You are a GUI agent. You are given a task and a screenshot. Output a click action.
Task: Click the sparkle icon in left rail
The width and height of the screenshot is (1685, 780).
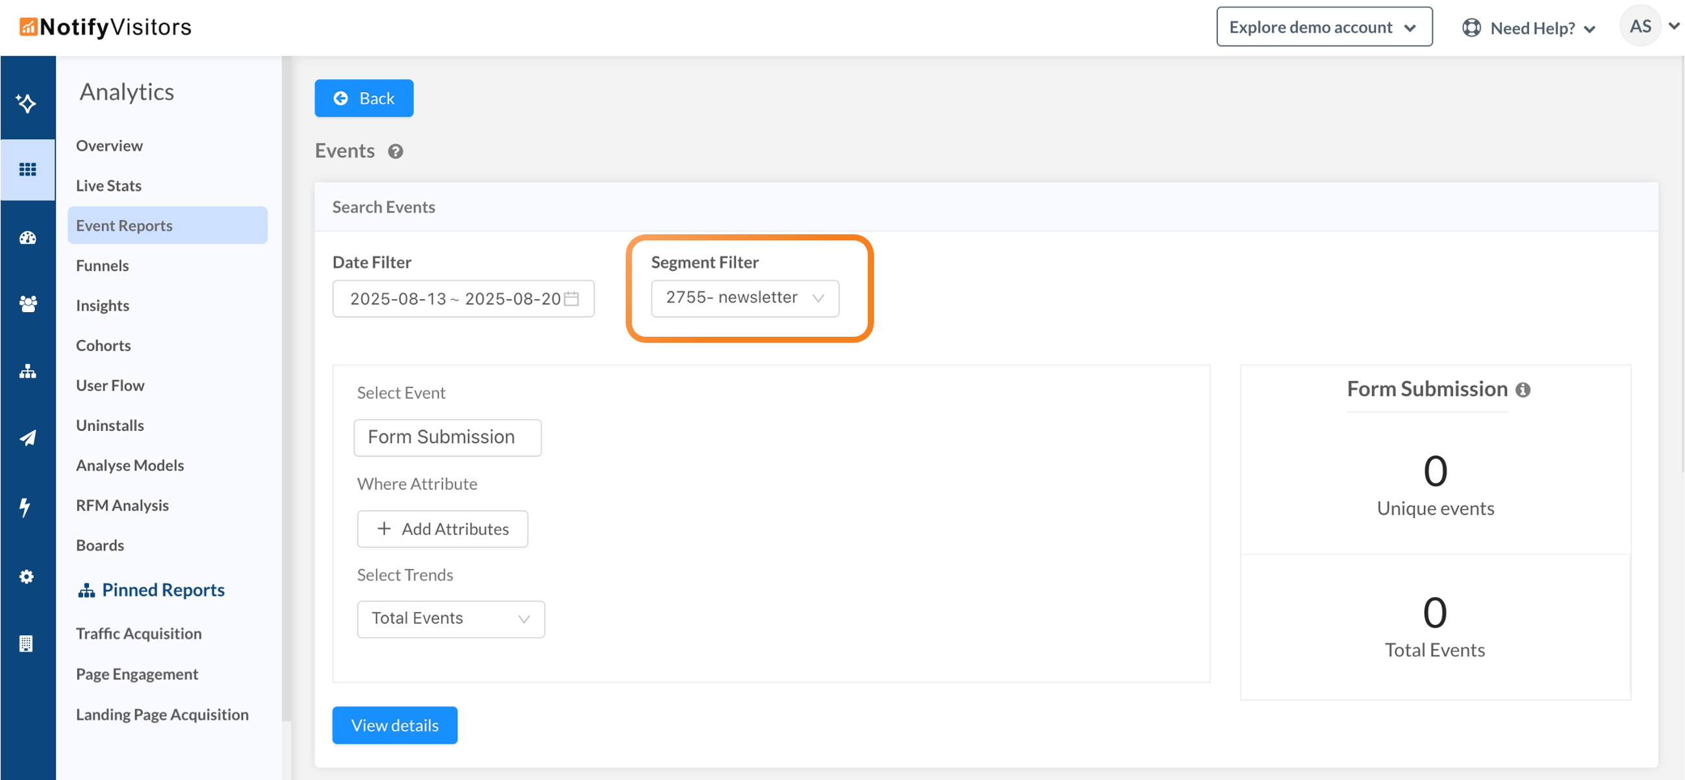pyautogui.click(x=27, y=103)
